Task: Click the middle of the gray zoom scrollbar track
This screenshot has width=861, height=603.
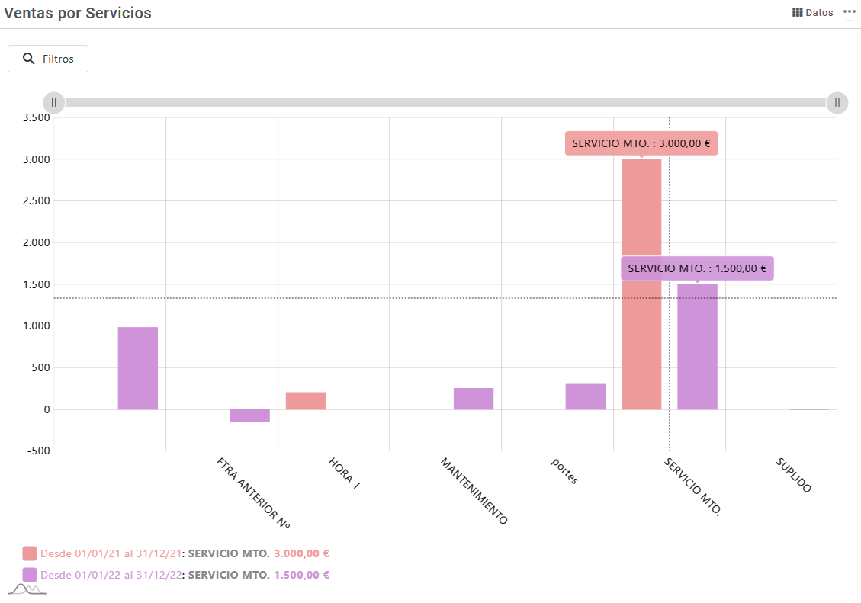Action: [x=445, y=103]
